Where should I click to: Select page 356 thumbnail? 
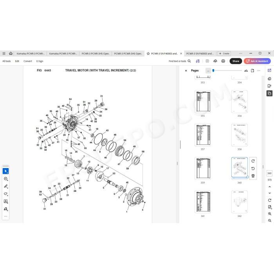[240, 101]
